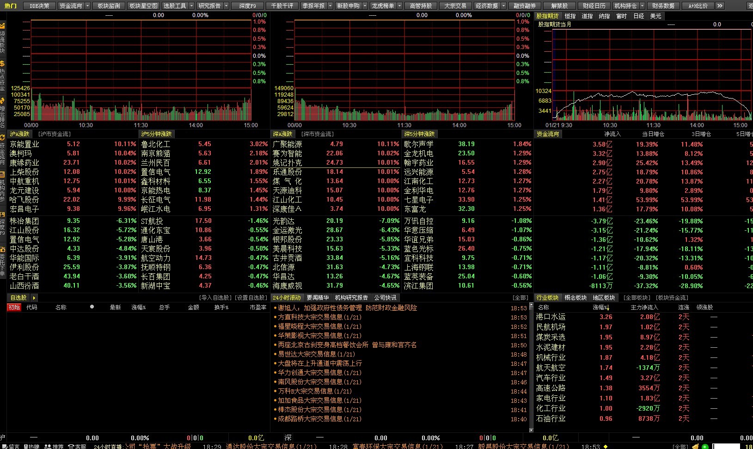Switch to the 恒指 index tab
The height and width of the screenshot is (449, 753).
tap(570, 16)
